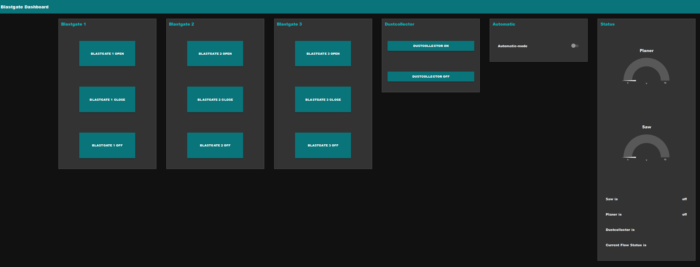Close Blastgate 1 with its Close button
700x267 pixels.
point(107,100)
